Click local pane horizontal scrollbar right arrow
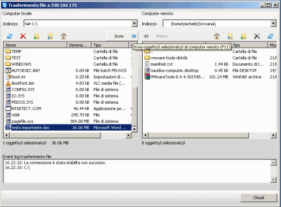 128,135
